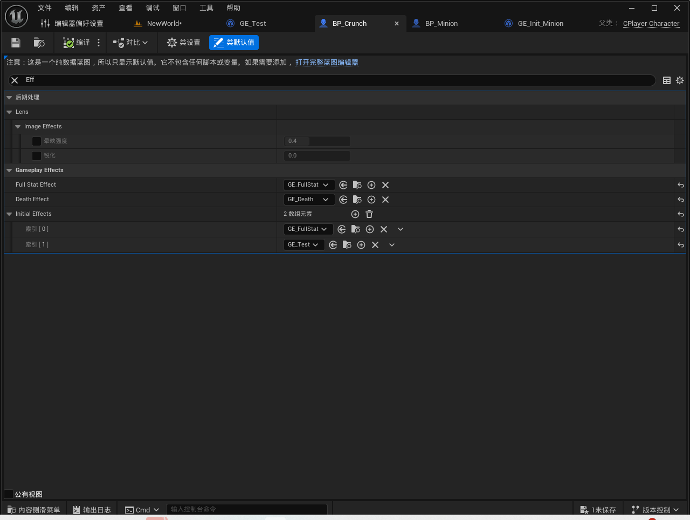Open details view settings gear
690x520 pixels.
click(x=680, y=80)
